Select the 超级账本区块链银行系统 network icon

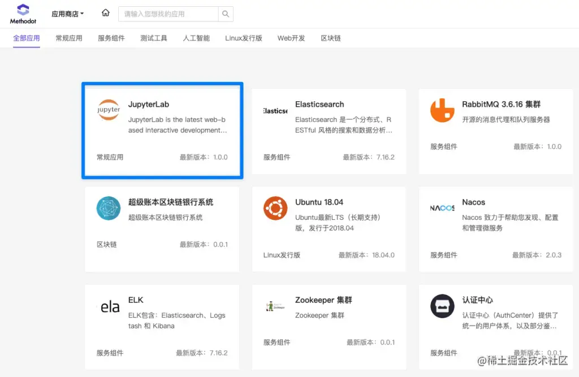click(108, 209)
